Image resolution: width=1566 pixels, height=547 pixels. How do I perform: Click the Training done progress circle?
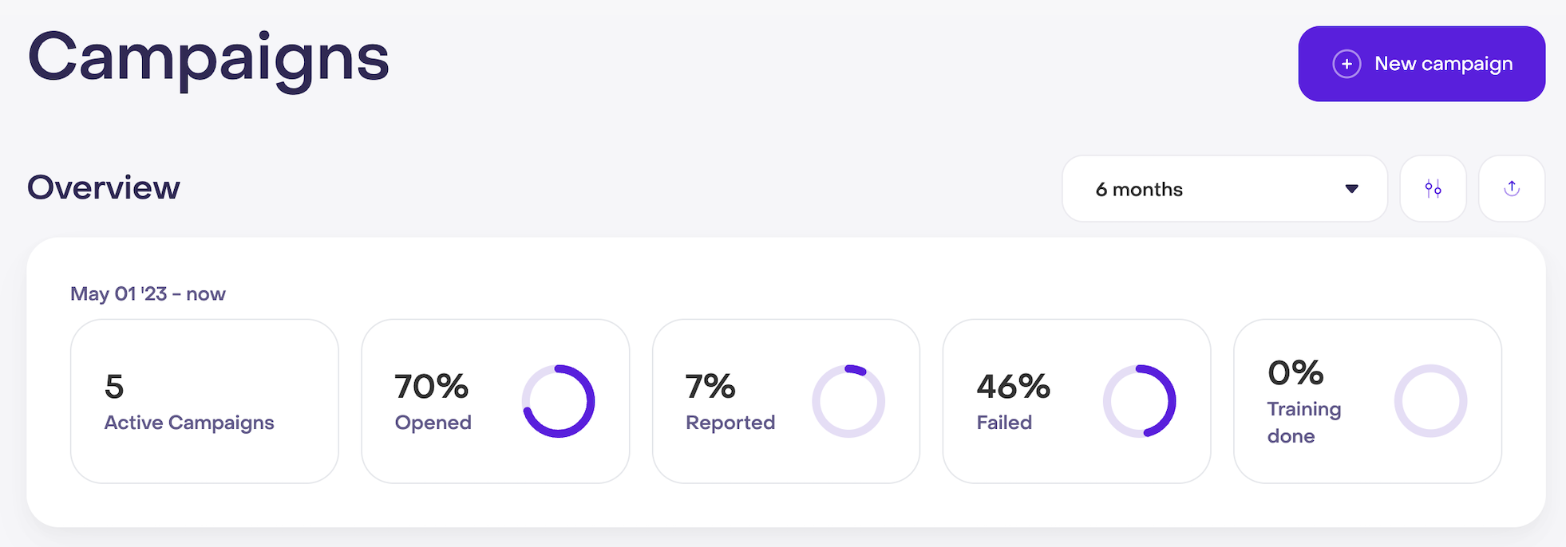click(1430, 401)
